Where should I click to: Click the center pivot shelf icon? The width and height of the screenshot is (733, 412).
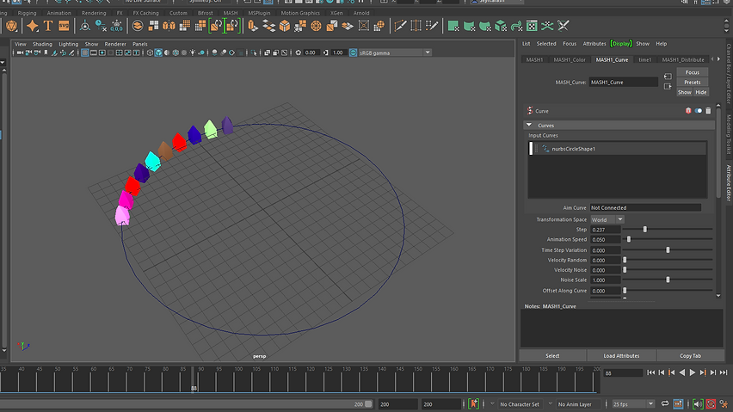[x=84, y=26]
